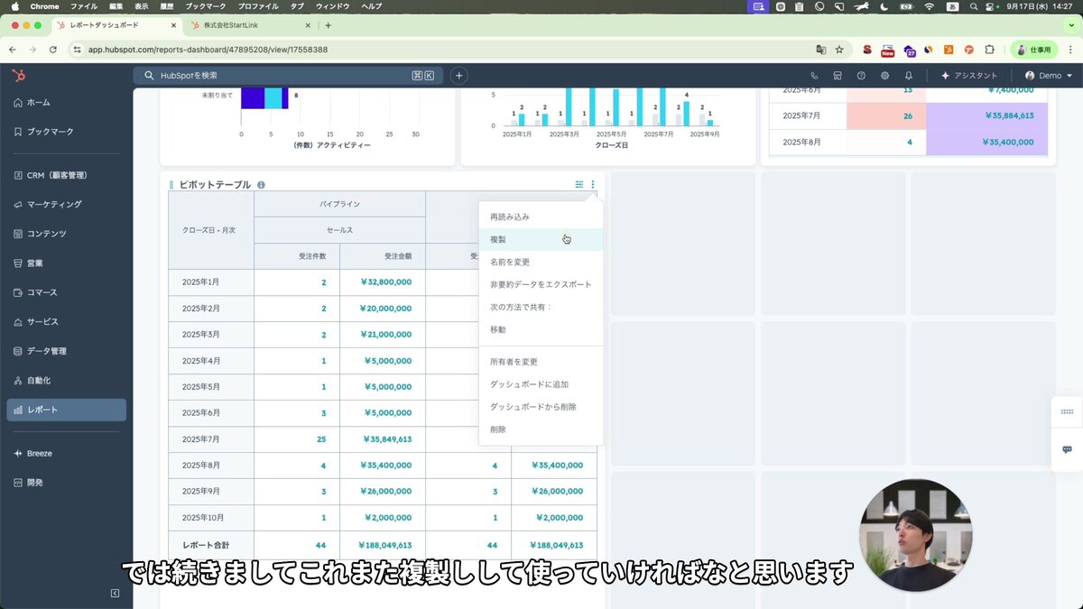
Task: Open the calling phone icon
Action: pyautogui.click(x=814, y=76)
